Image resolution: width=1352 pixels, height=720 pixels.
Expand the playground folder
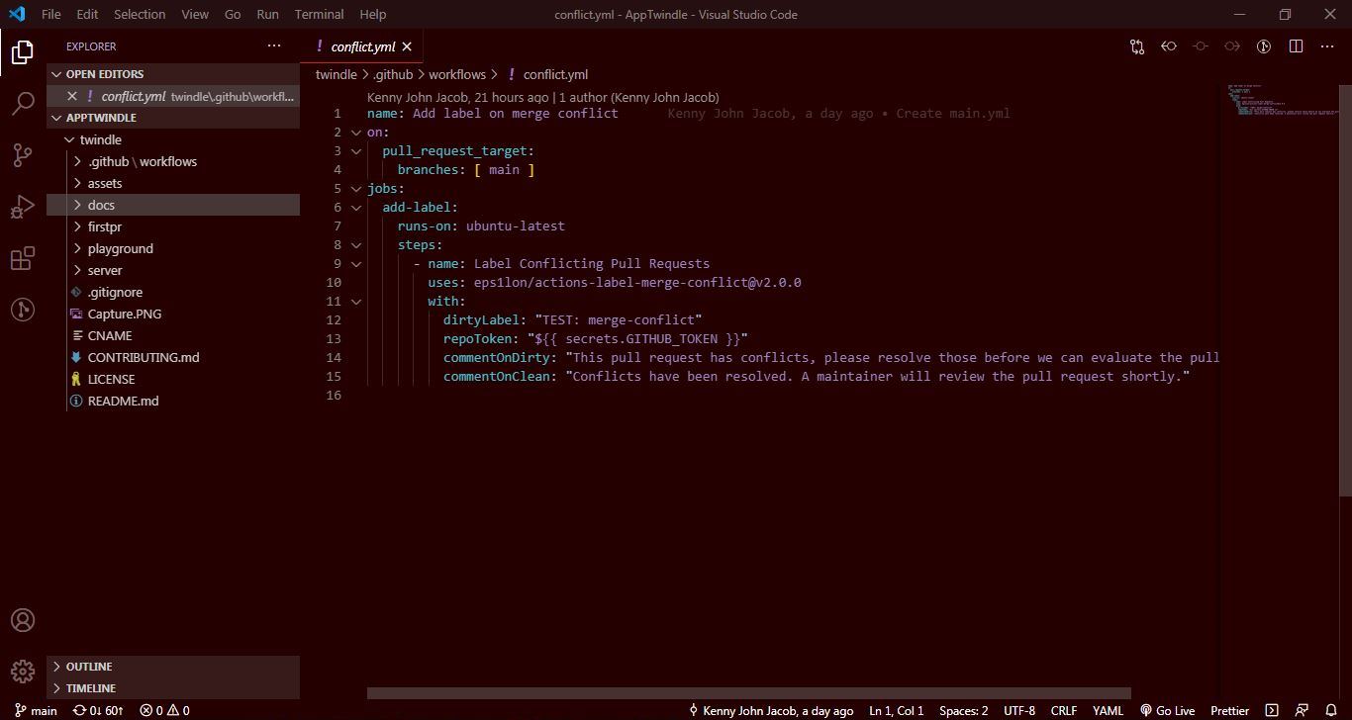click(x=173, y=248)
